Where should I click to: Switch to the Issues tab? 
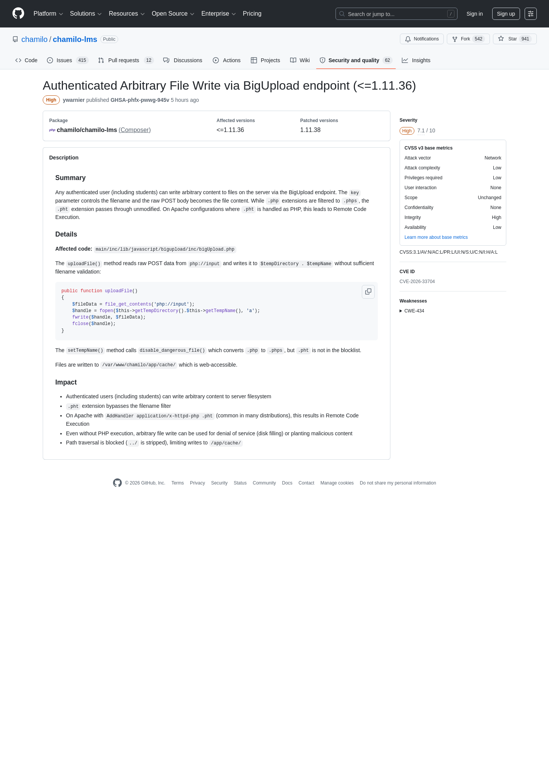[x=67, y=60]
